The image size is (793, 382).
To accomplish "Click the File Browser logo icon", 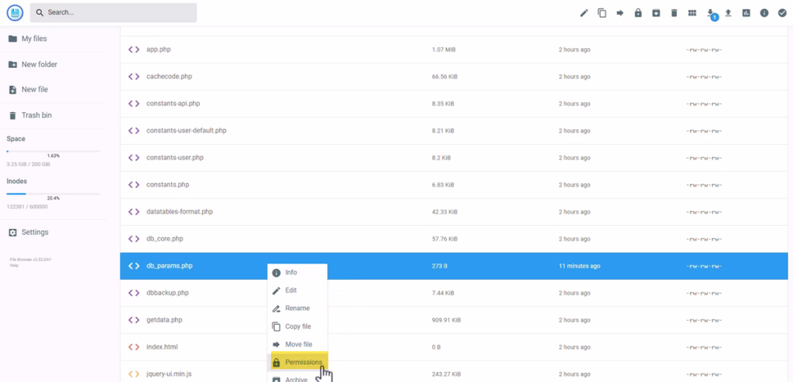I will pos(15,12).
